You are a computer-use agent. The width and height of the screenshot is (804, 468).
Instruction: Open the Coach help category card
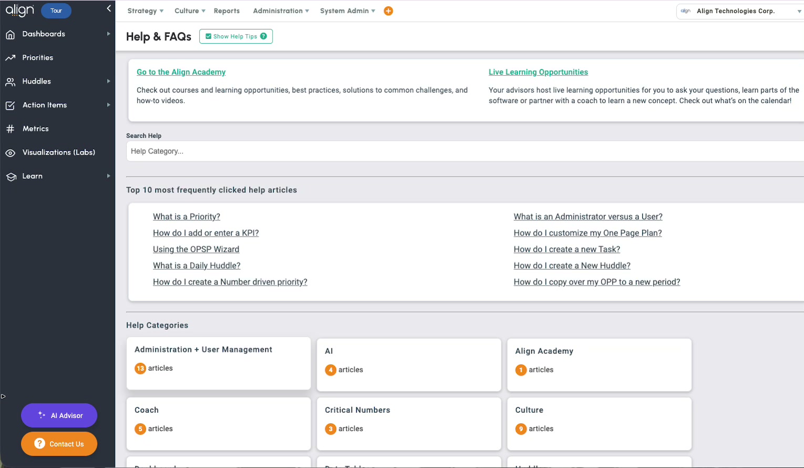(219, 424)
